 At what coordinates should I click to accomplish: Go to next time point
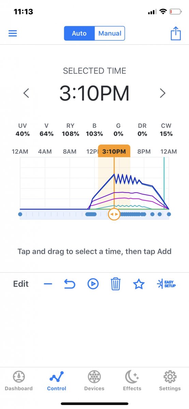163,93
